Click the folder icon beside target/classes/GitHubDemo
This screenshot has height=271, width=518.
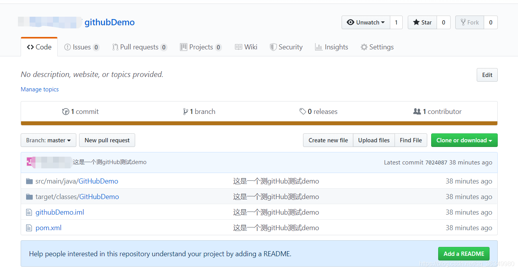point(29,197)
